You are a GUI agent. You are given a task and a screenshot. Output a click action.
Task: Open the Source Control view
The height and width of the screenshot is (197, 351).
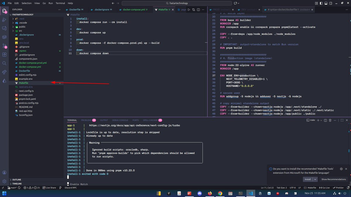tap(4, 46)
